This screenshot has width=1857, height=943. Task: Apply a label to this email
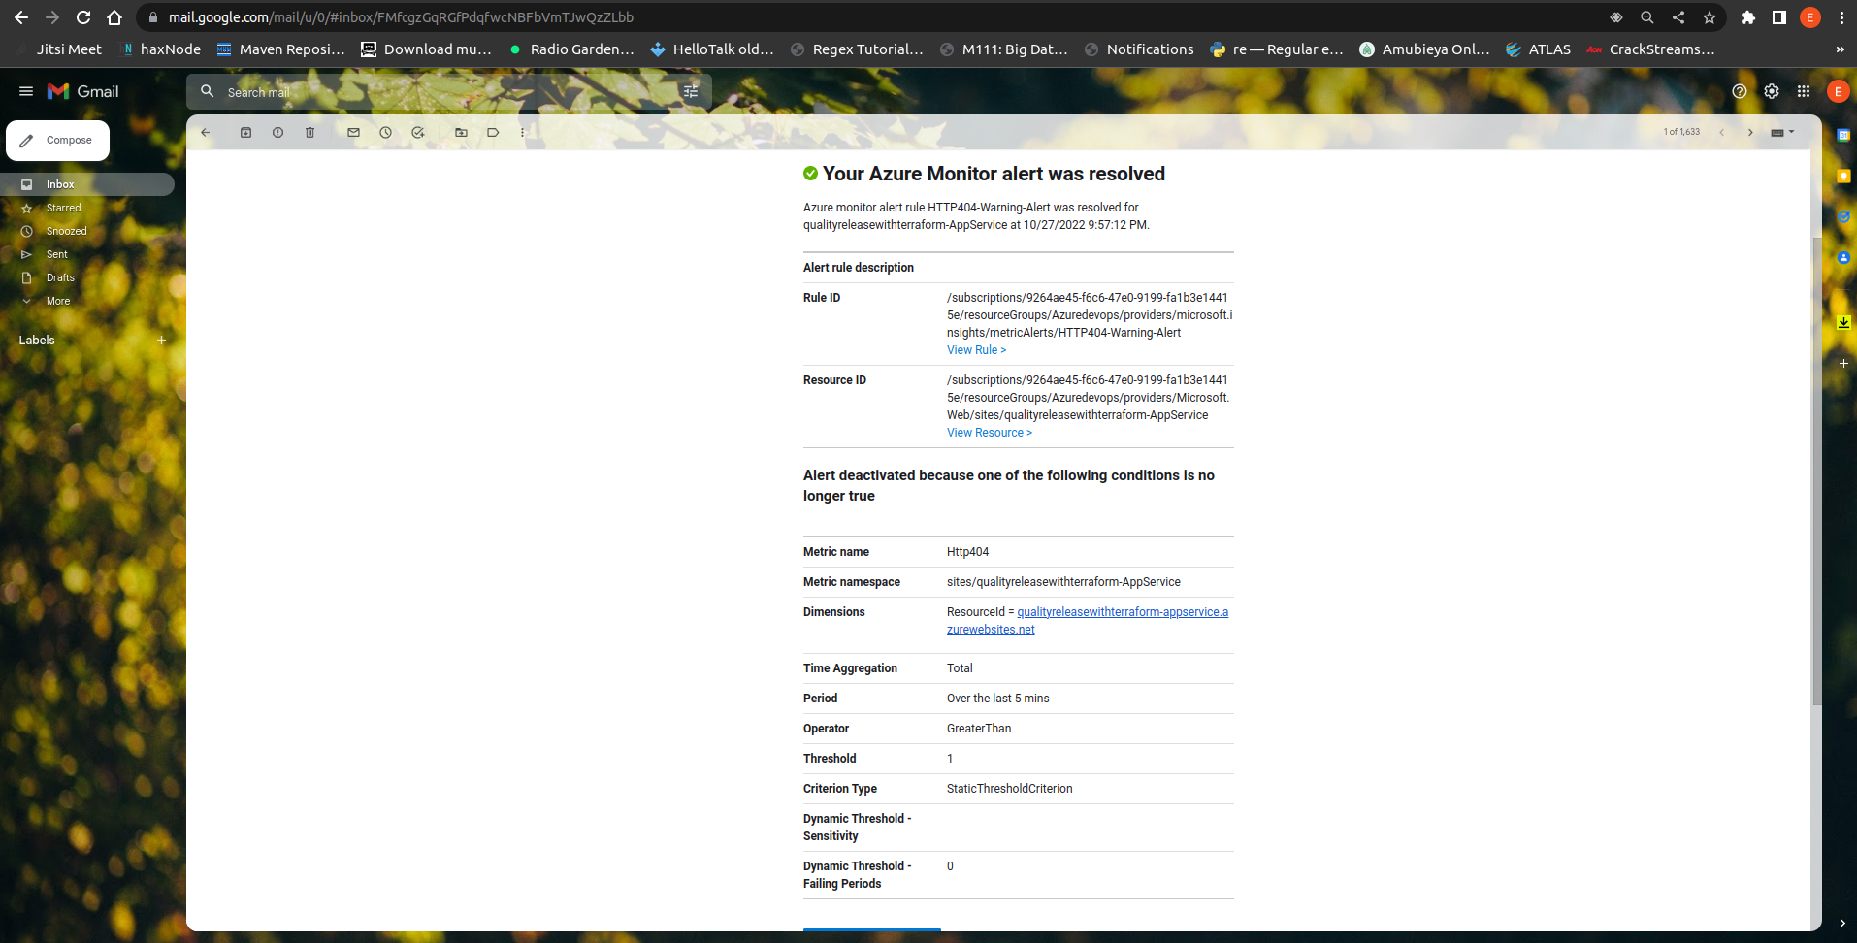click(493, 132)
